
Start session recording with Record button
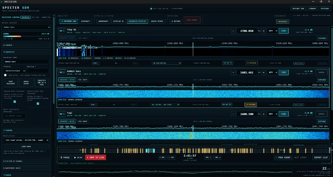176,21
